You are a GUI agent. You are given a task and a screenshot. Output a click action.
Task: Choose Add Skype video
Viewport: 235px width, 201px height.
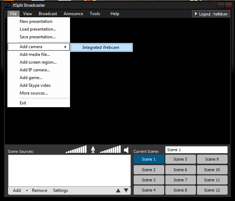pyautogui.click(x=39, y=85)
